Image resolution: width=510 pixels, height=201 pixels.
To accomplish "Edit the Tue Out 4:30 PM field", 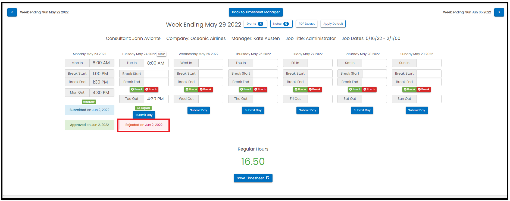I will click(x=156, y=99).
